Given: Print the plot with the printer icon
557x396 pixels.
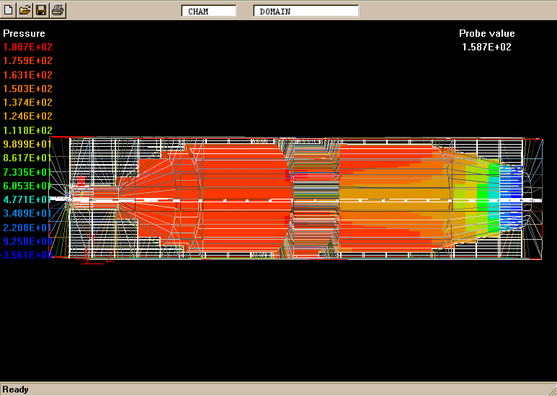Looking at the screenshot, I should (x=58, y=10).
